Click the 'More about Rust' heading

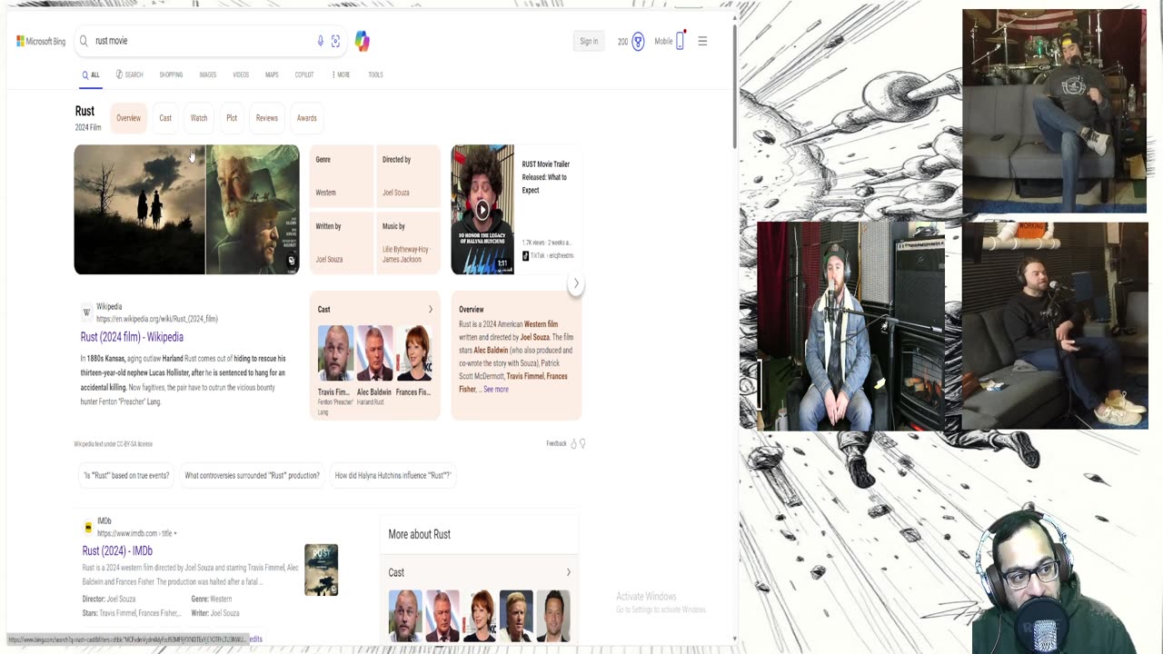point(419,534)
